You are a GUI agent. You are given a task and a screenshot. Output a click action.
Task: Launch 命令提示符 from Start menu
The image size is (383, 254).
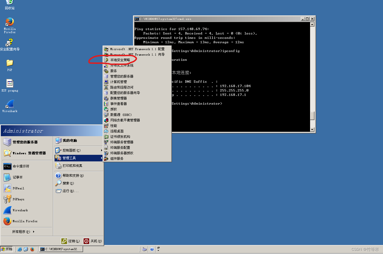coord(27,166)
